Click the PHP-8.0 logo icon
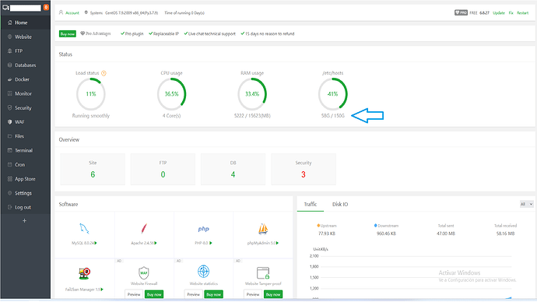Screen dimensions: 537x302 [203, 229]
